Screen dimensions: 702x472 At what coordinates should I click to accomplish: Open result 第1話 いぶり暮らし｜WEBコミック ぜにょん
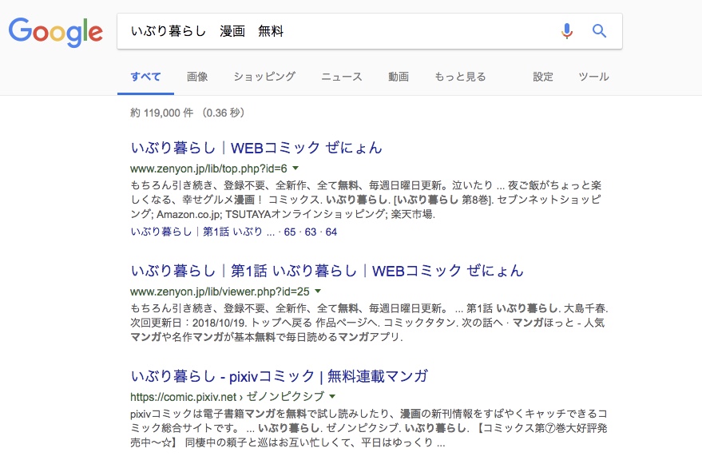point(327,271)
